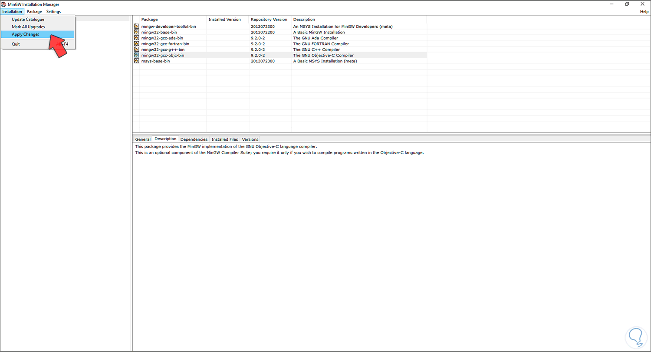
Task: Select the mingw32-gcc-fortran-bin package name
Action: (165, 43)
